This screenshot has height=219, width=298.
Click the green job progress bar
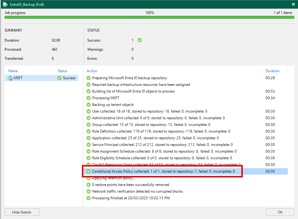tap(149, 18)
